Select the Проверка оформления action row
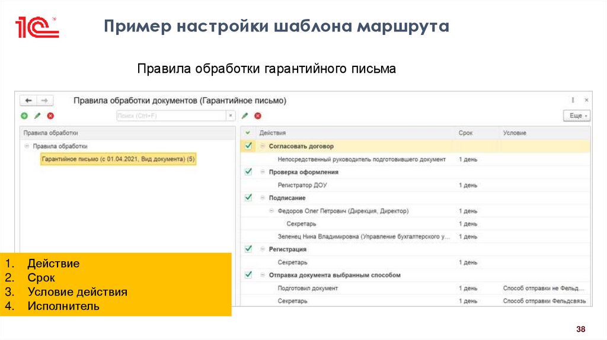607x340 pixels. coord(416,172)
